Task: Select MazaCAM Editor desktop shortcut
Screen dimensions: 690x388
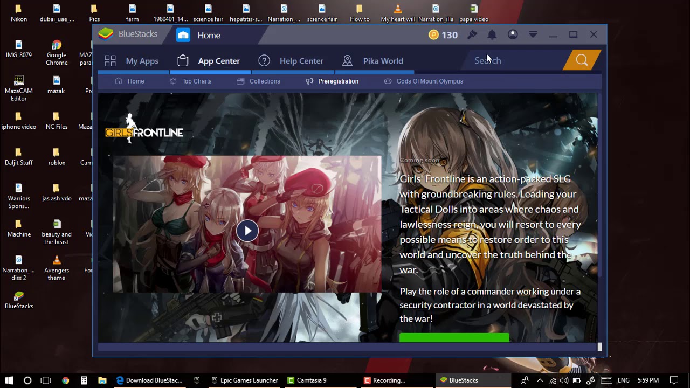Action: (x=19, y=88)
